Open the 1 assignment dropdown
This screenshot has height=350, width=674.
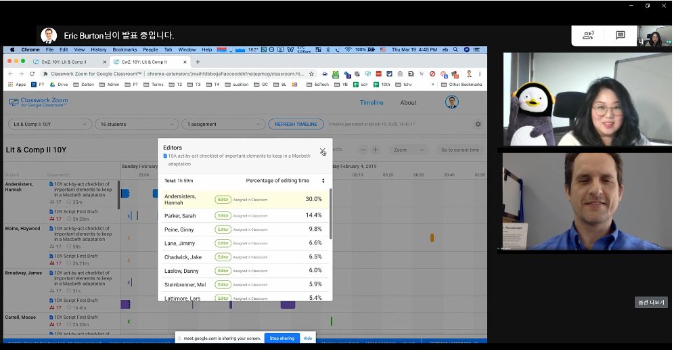tap(223, 125)
